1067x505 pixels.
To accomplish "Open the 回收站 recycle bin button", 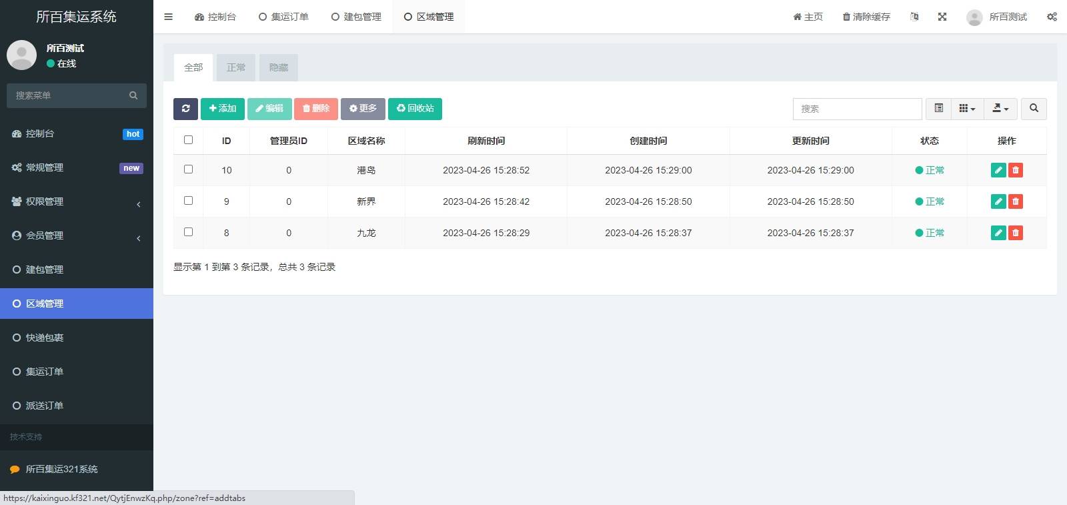I will click(415, 109).
